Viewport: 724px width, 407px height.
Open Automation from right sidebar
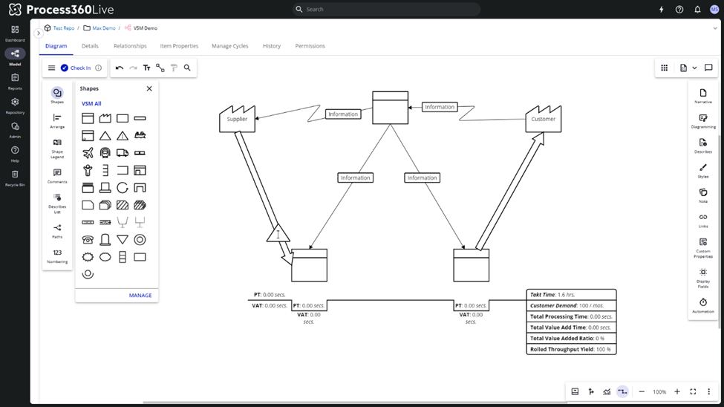tap(702, 305)
